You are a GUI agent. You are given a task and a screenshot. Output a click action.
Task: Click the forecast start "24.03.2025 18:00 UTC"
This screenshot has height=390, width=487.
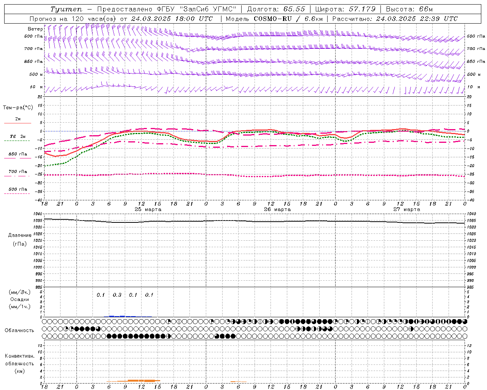click(172, 19)
